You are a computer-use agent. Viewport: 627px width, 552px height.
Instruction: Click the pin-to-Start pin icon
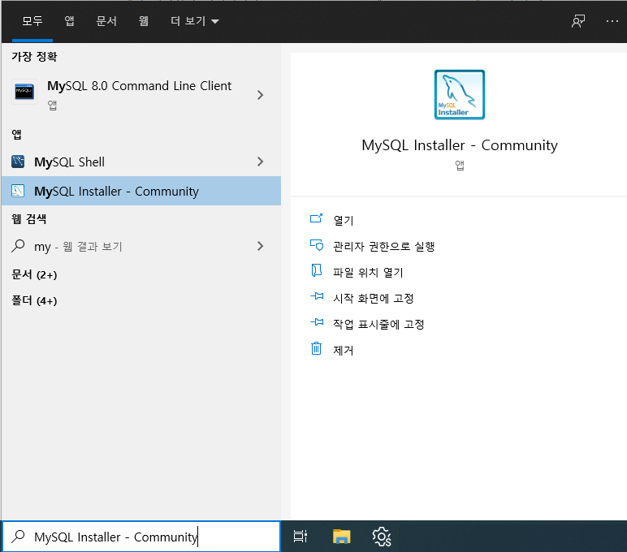317,296
